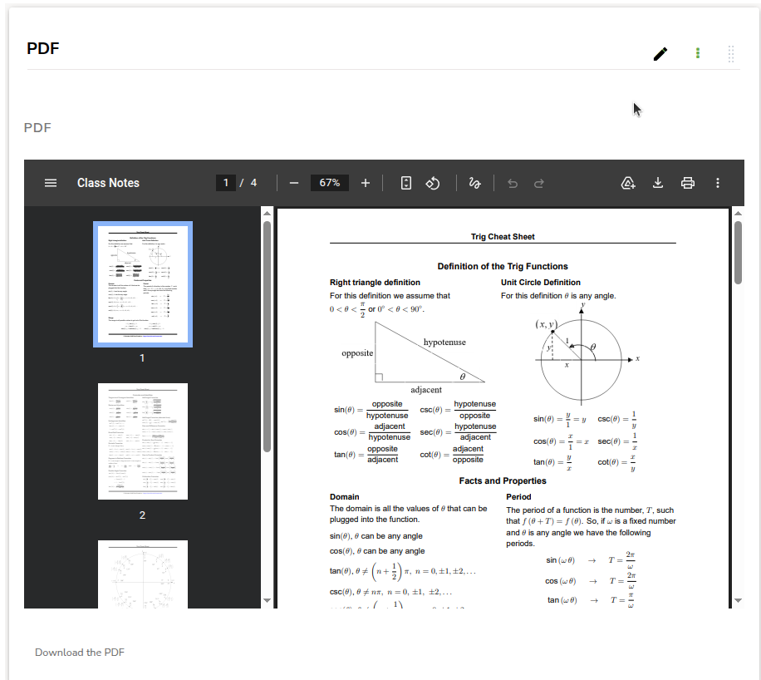The height and width of the screenshot is (680, 761).
Task: Click the redo arrow icon
Action: tap(538, 183)
